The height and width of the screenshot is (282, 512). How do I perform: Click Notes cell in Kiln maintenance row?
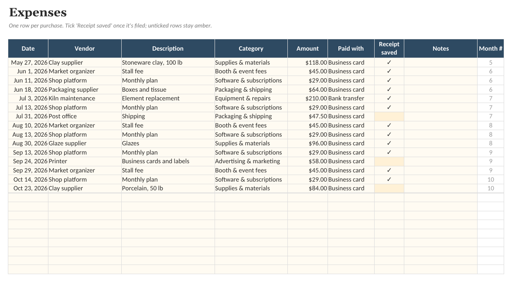click(440, 98)
